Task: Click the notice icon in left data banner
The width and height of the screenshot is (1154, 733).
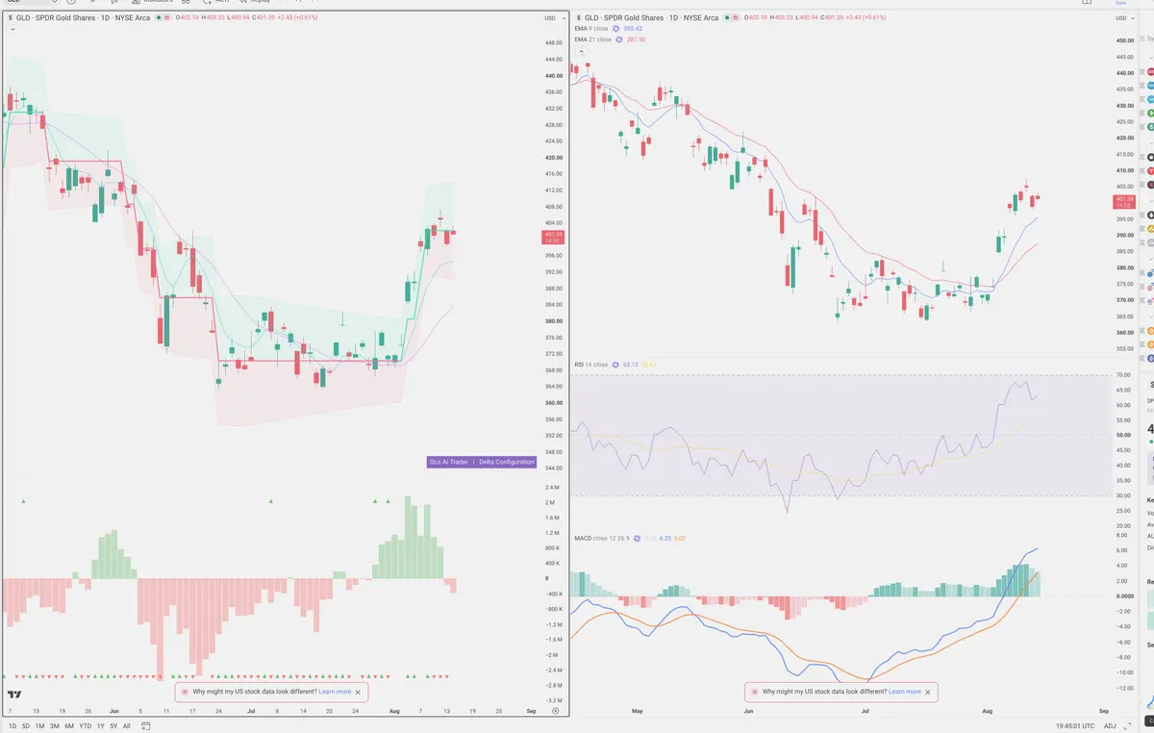Action: pyautogui.click(x=185, y=692)
